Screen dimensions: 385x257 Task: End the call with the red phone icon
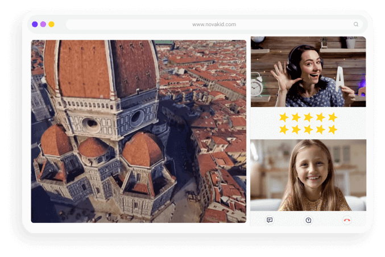[347, 220]
